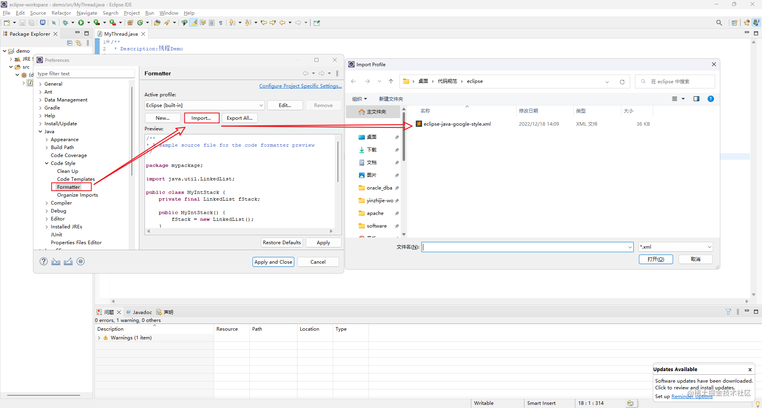This screenshot has height=408, width=762.
Task: Expand the Compiler node in Preferences tree
Action: coord(46,203)
